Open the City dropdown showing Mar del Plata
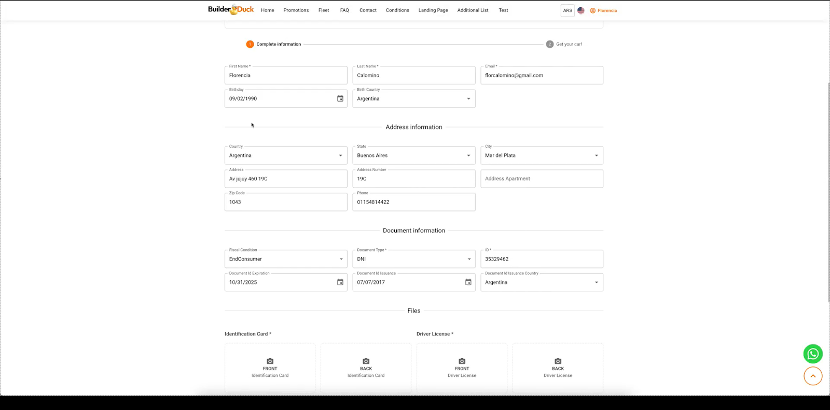 tap(542, 155)
